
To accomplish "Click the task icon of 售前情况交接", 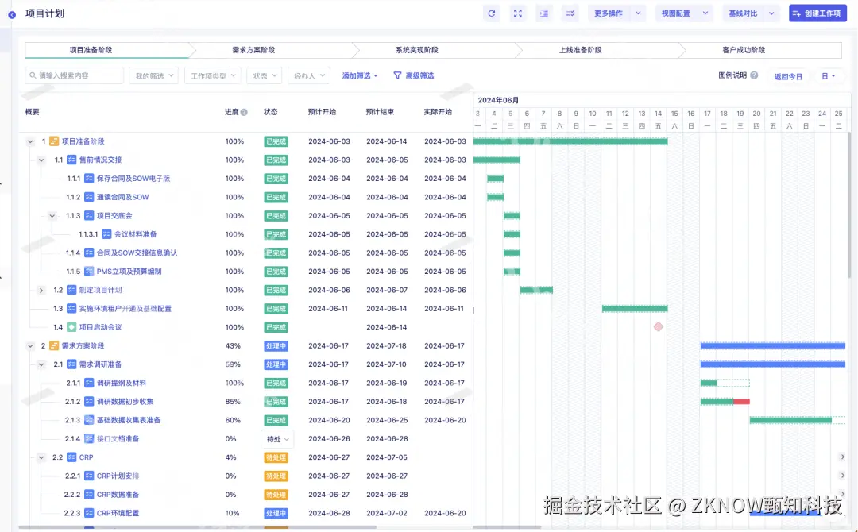I will pos(71,160).
